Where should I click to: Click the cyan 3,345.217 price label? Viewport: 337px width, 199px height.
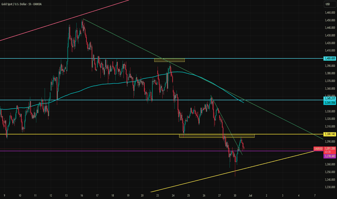330,98
